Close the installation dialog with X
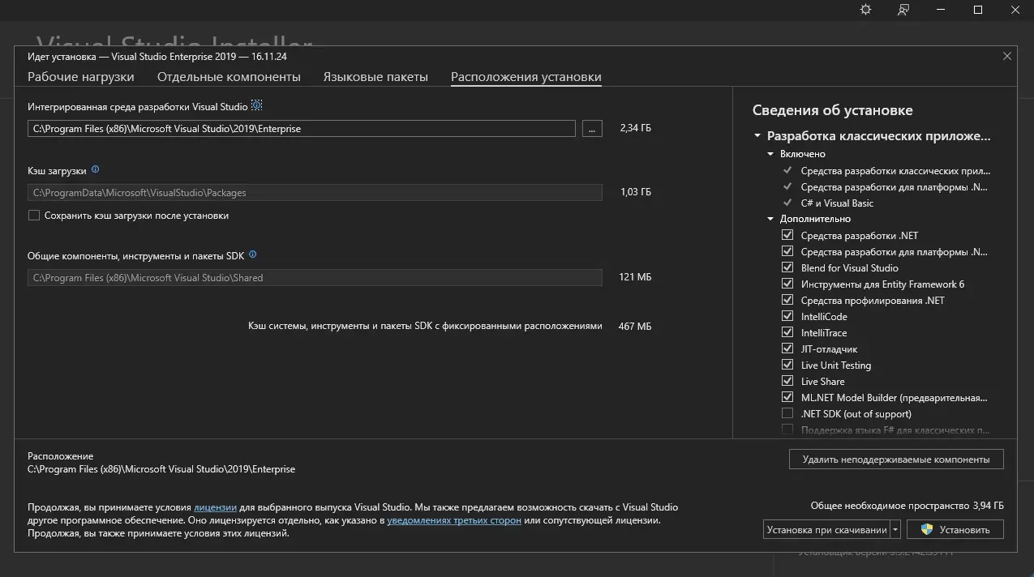1034x577 pixels. click(x=1007, y=57)
